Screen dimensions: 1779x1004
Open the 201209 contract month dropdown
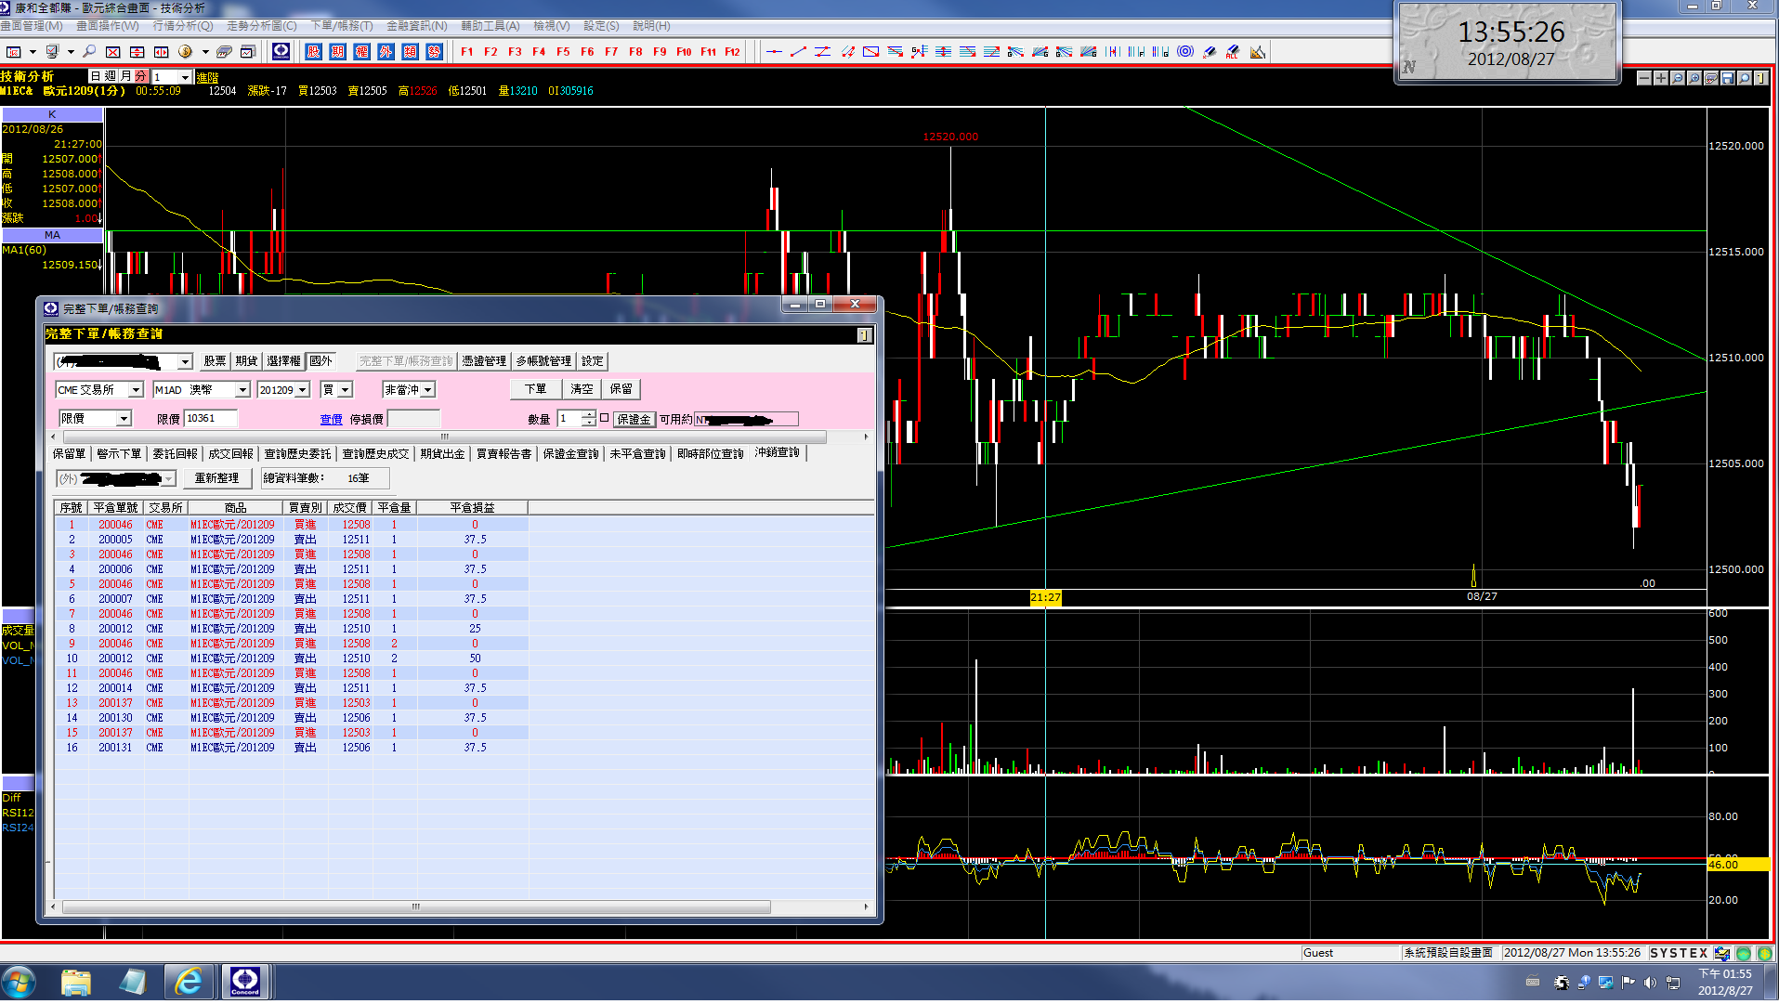(303, 390)
